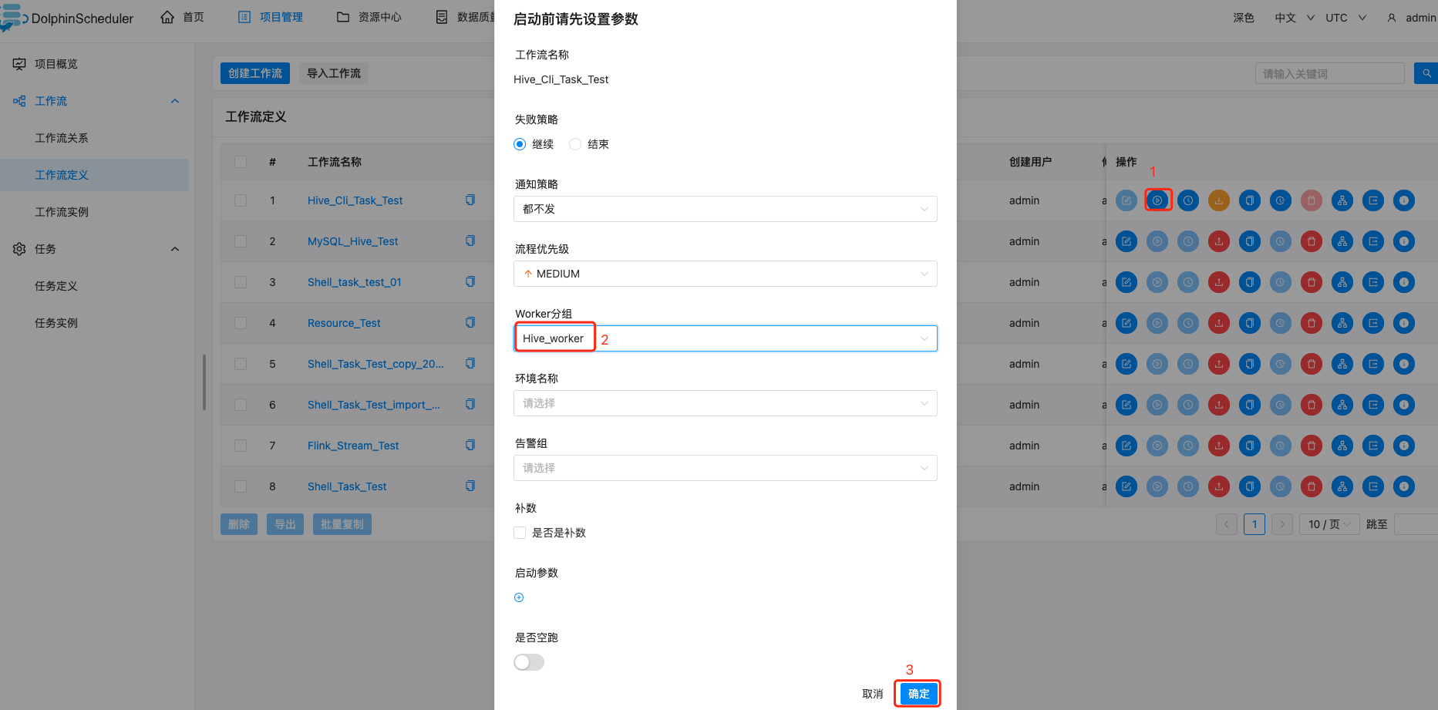Click export icon in Hive_Cli_Task_Test row
The height and width of the screenshot is (710, 1438).
click(x=1373, y=200)
